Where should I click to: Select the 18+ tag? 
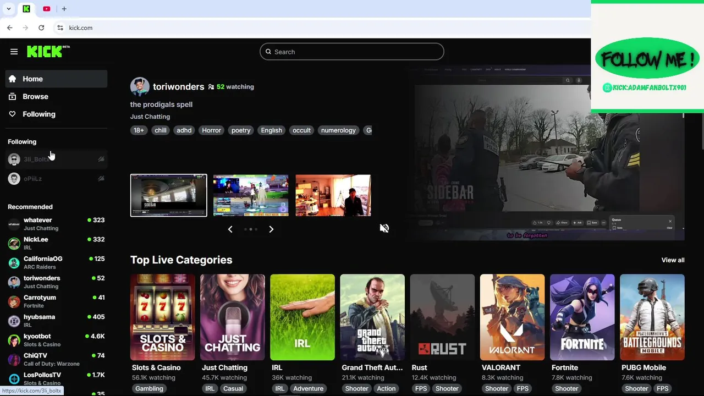coord(139,130)
